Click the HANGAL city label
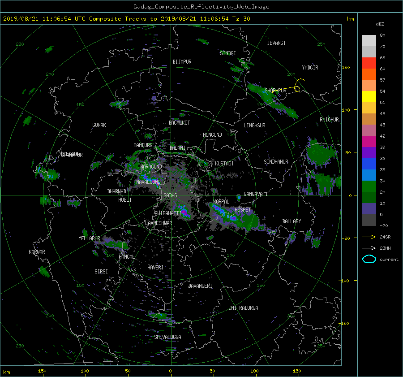The width and height of the screenshot is (403, 377). click(127, 257)
